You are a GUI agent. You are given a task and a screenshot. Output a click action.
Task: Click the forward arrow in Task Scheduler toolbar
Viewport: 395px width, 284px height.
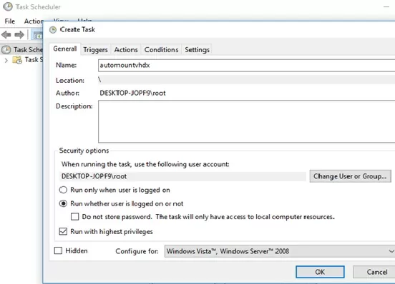[19, 35]
